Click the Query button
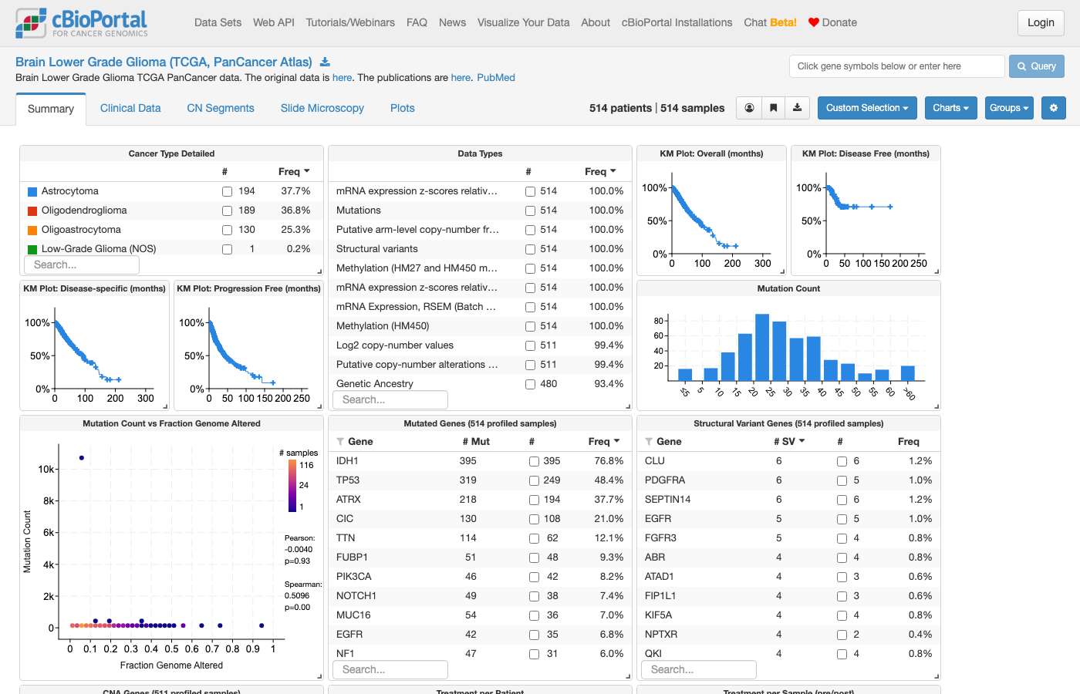The image size is (1080, 694). pos(1037,66)
